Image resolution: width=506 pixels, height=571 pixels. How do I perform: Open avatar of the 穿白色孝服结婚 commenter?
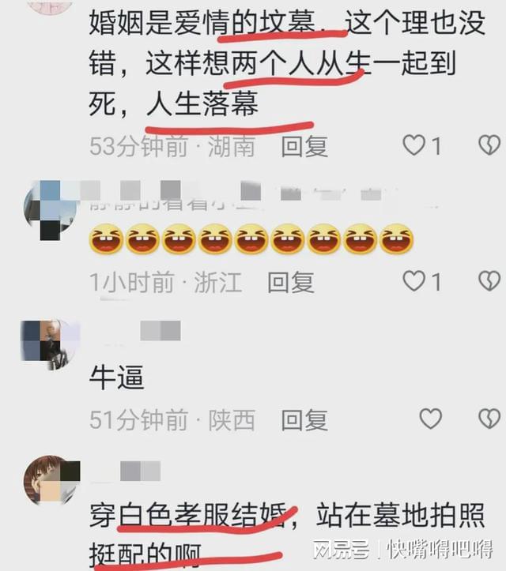coord(51,481)
